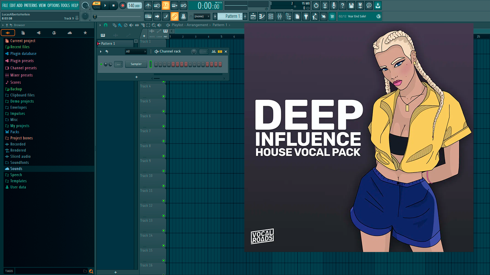Open the audio editor scissors icon
The width and height of the screenshot is (490, 275).
pyautogui.click(x=325, y=5)
